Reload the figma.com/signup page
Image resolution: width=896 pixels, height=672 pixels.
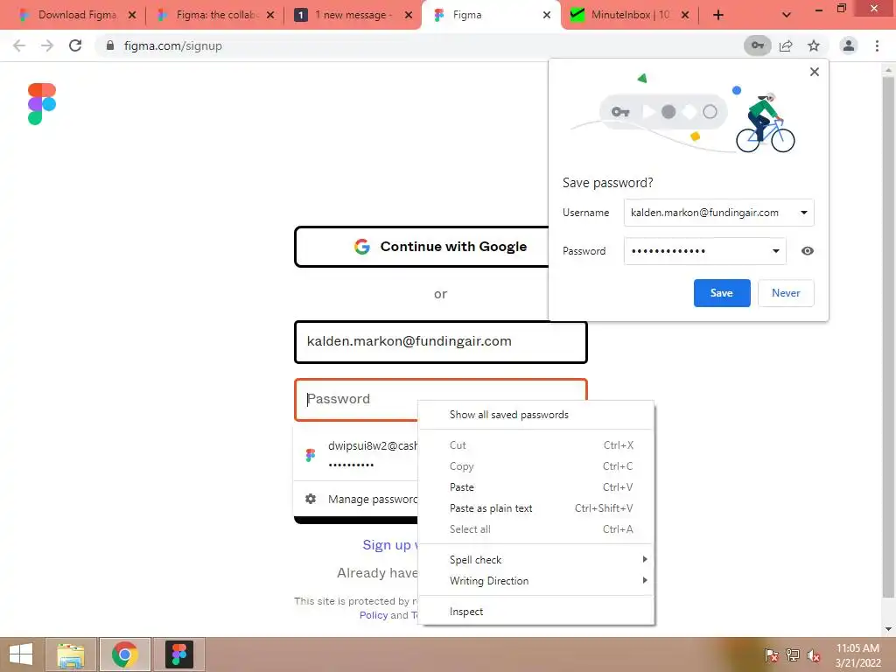tap(75, 45)
